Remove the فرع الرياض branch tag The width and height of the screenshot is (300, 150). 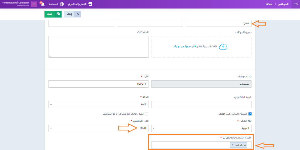click(233, 145)
